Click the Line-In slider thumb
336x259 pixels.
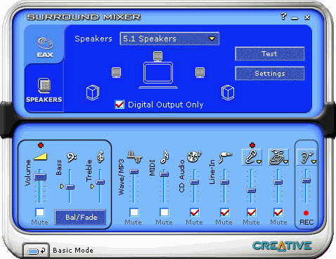(x=224, y=182)
